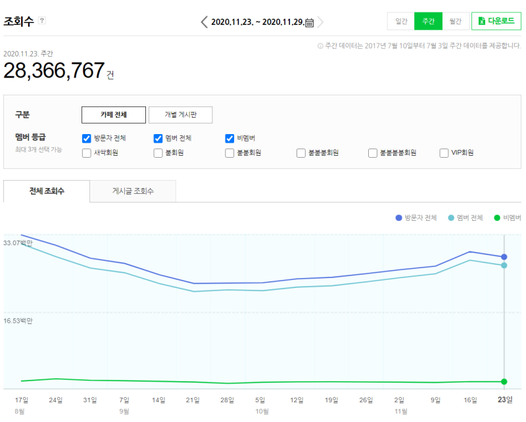The image size is (526, 422).
Task: Select the 전체 조회수 tab
Action: [47, 191]
